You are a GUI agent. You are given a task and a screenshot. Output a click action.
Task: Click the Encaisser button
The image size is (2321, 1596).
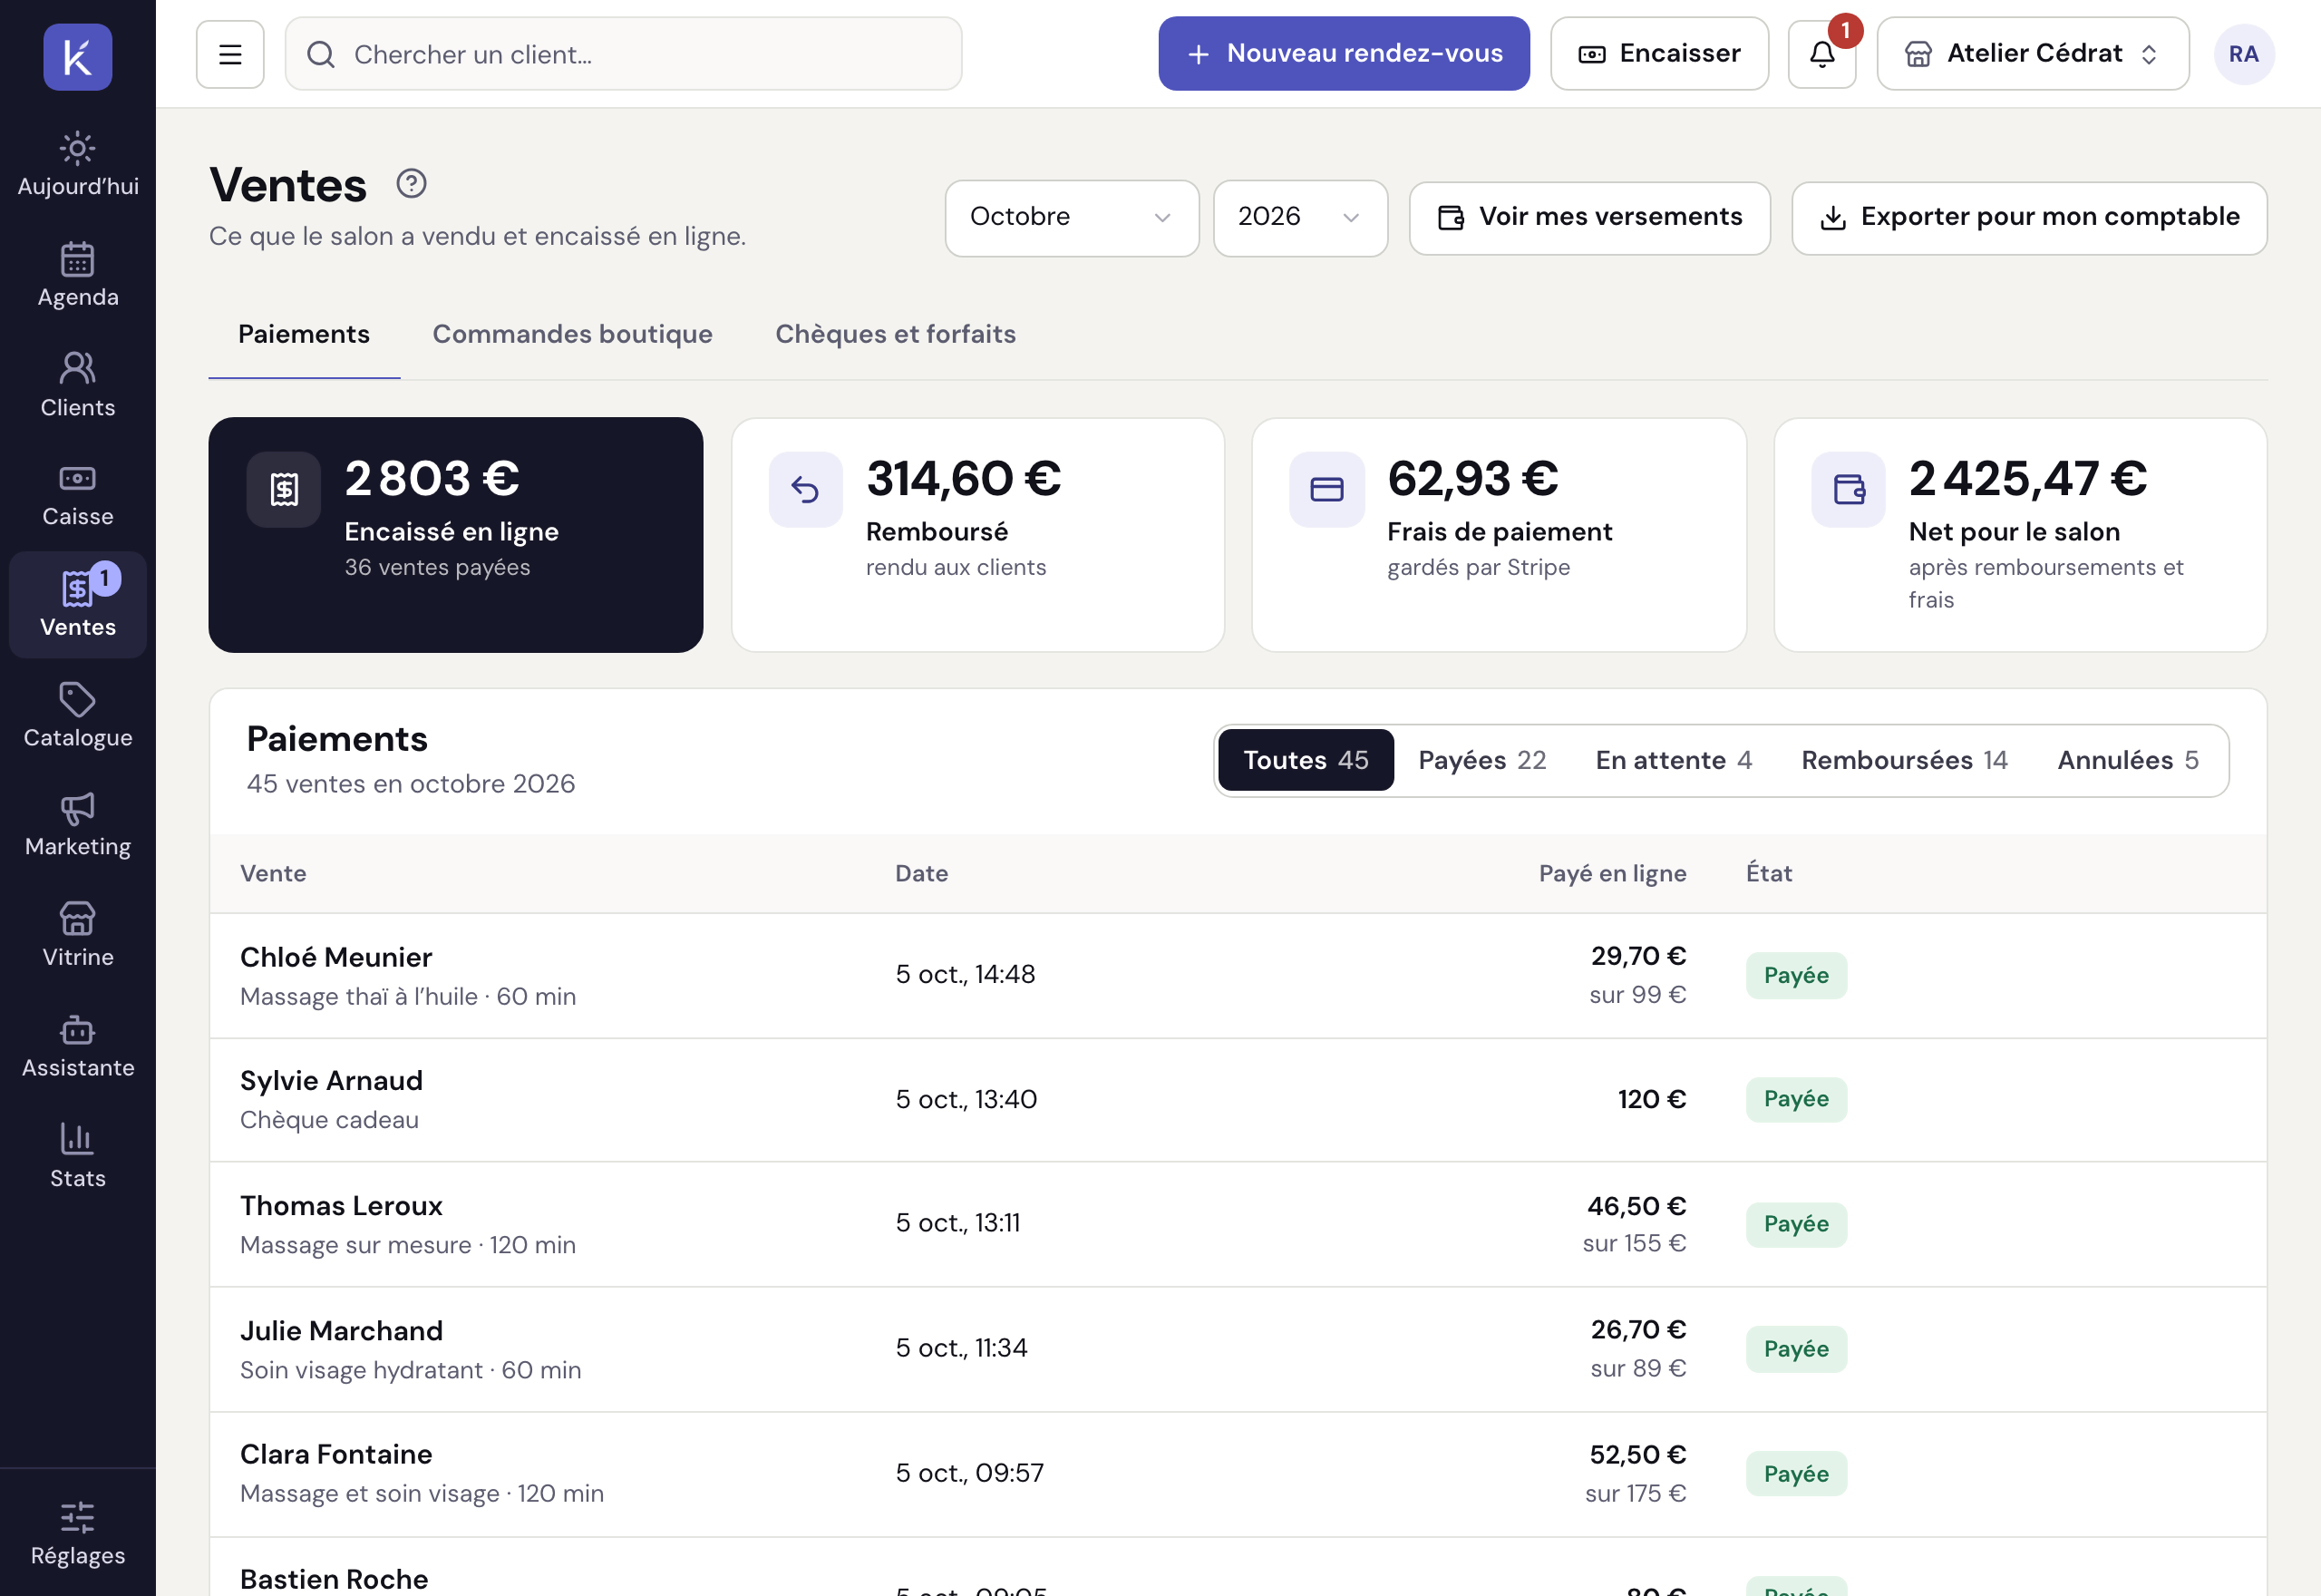click(1659, 54)
